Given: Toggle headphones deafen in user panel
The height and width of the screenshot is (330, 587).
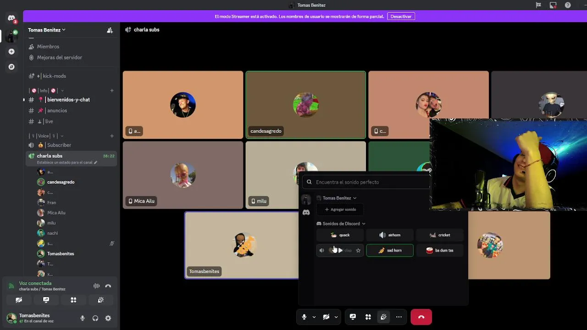Looking at the screenshot, I should [x=95, y=318].
